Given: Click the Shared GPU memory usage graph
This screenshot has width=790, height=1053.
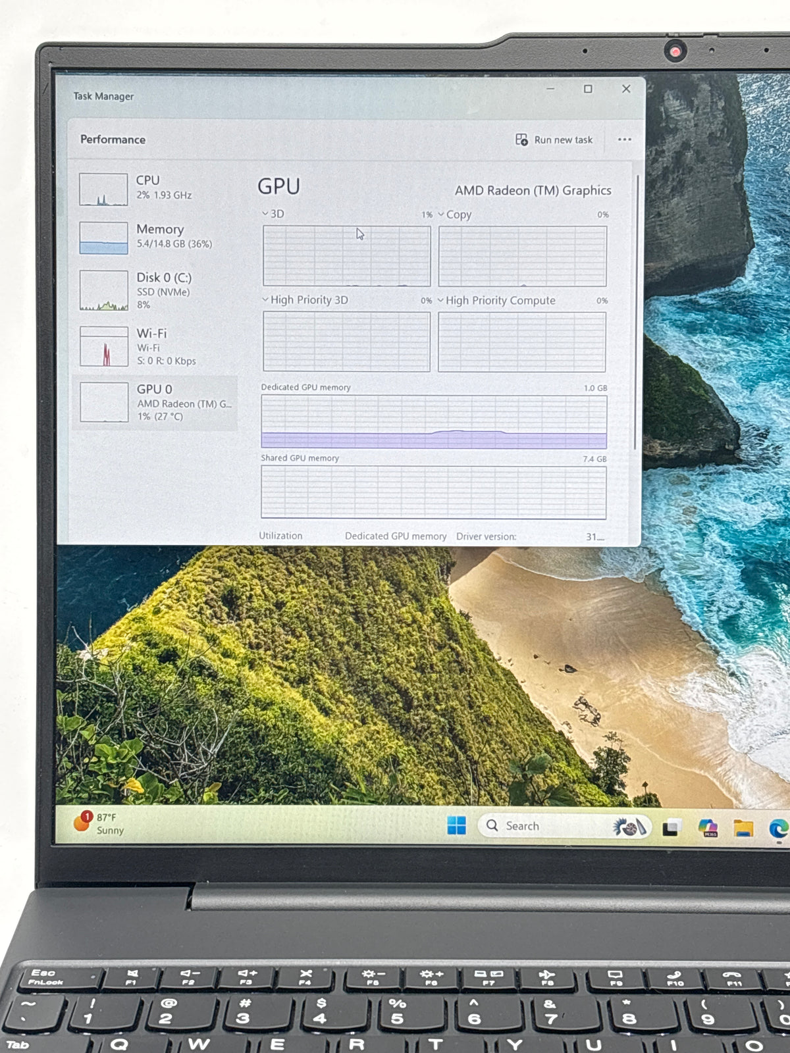Looking at the screenshot, I should (x=434, y=492).
